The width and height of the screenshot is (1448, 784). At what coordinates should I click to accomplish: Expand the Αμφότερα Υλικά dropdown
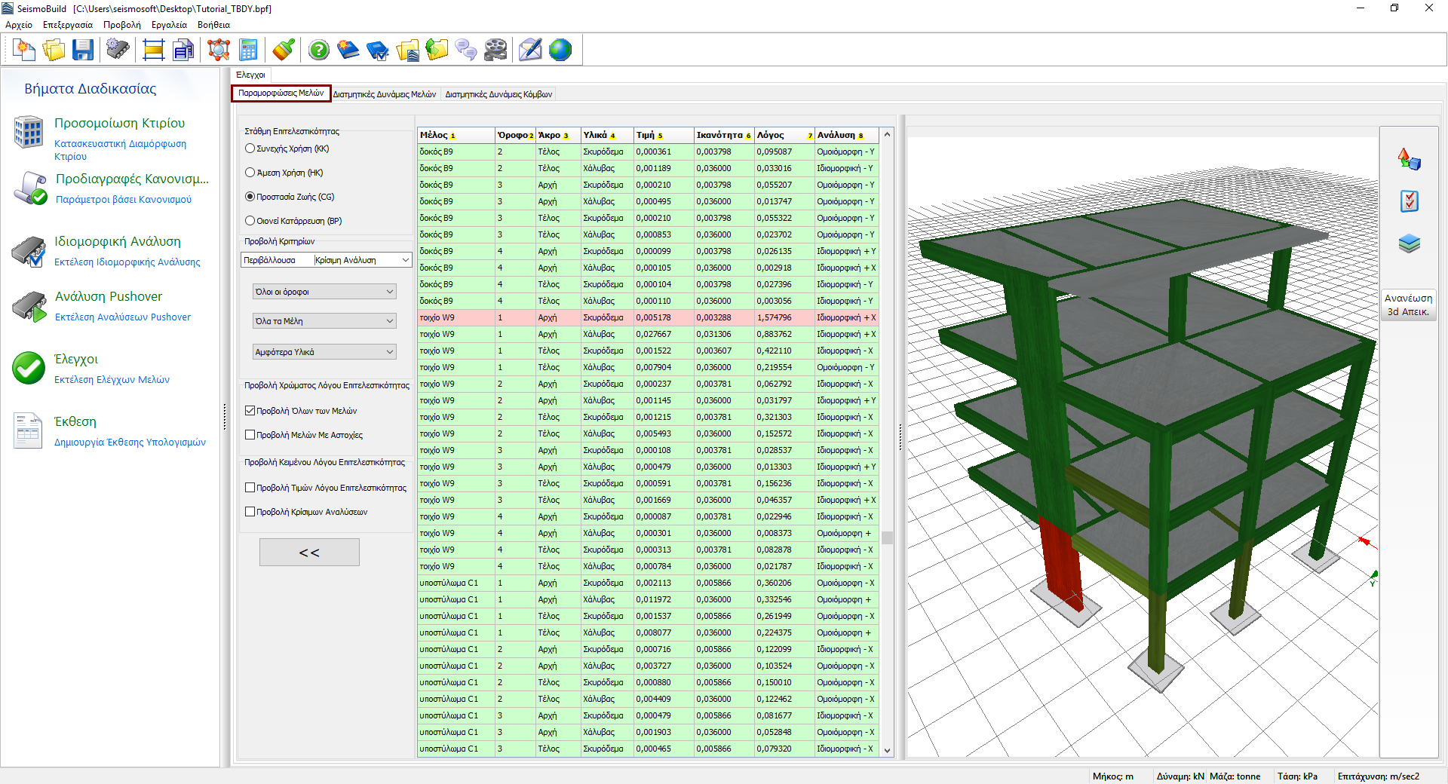(x=324, y=352)
